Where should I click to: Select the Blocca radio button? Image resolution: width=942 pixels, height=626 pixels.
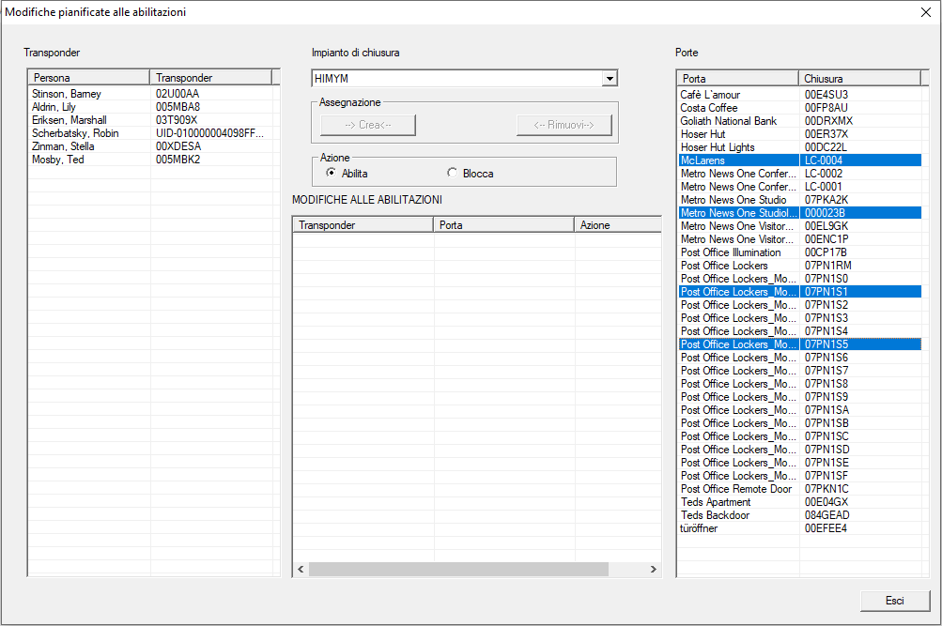click(453, 173)
